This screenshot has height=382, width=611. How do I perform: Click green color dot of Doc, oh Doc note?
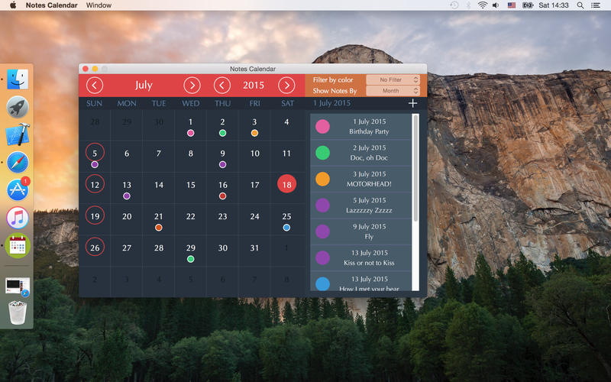coord(322,153)
